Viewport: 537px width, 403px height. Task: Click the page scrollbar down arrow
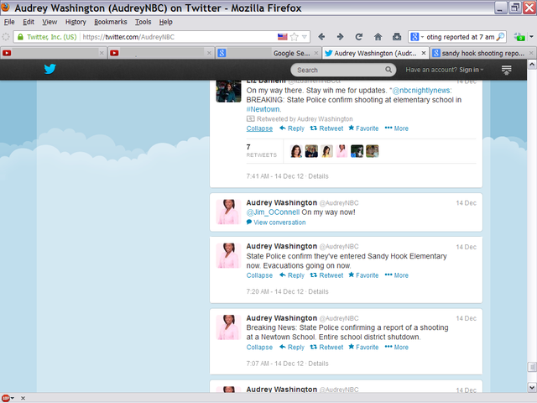pos(532,388)
